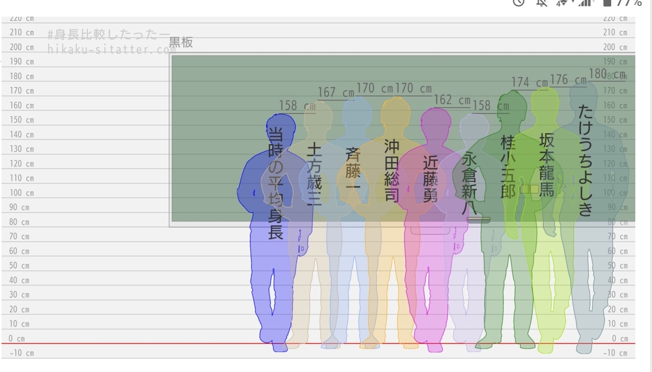The height and width of the screenshot is (372, 652).
Task: Click the 167 cm height label
Action: (x=336, y=93)
